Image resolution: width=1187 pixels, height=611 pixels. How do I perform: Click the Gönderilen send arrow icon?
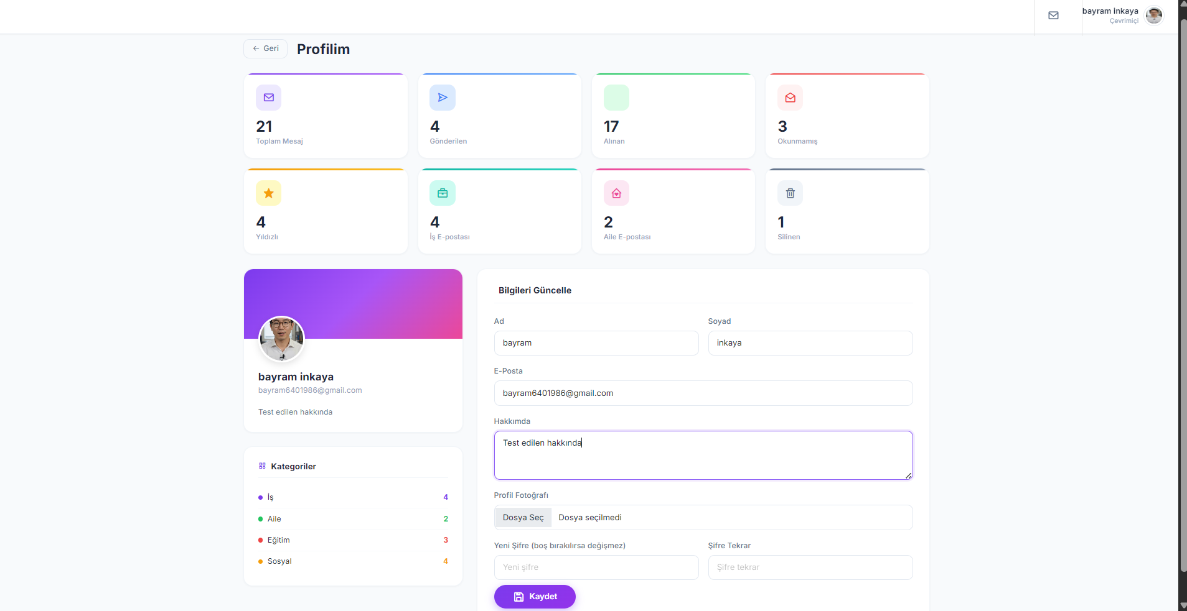pos(443,98)
